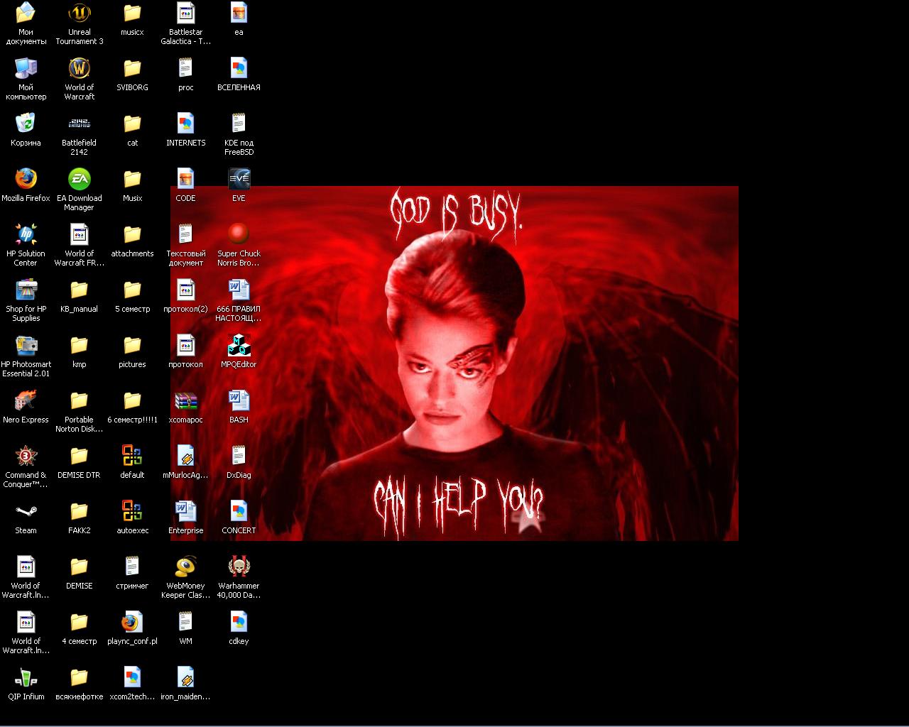Launch the EVE game shortcut
Image resolution: width=909 pixels, height=727 pixels.
tap(239, 179)
